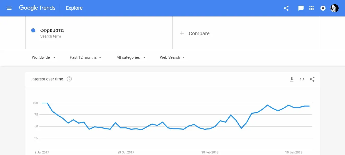
Task: Click the share icon in the header
Action: 286,8
